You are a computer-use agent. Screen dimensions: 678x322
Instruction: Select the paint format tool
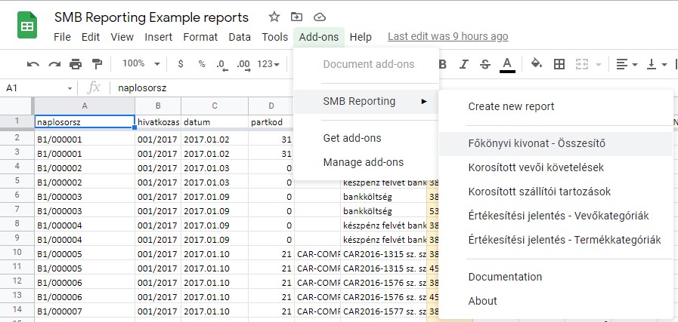point(97,64)
